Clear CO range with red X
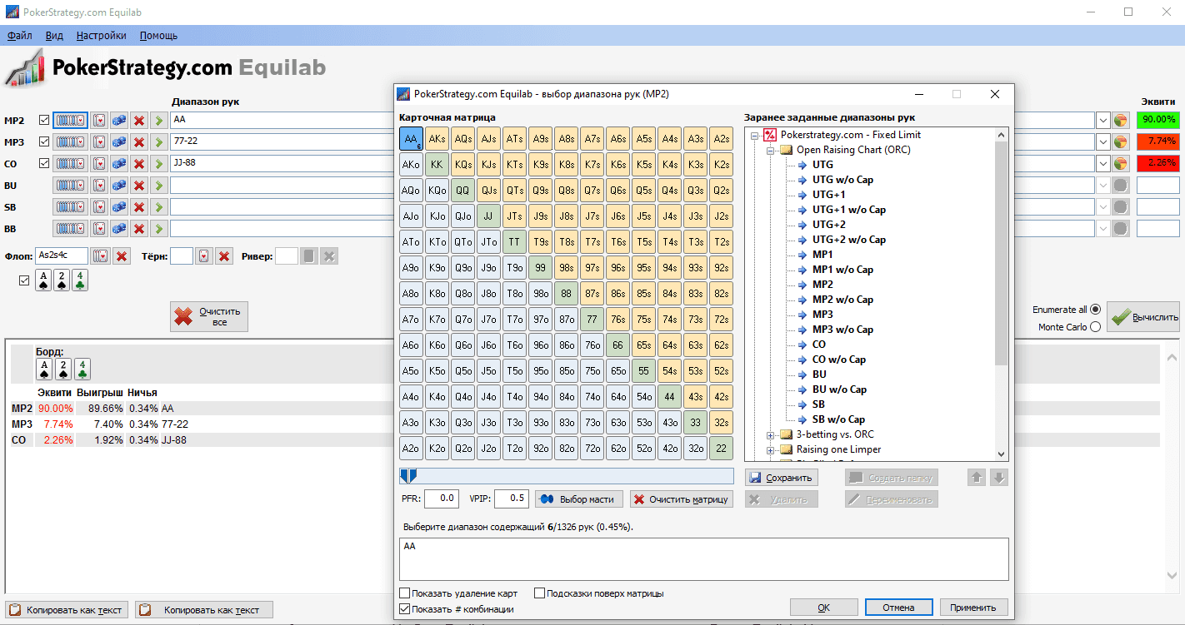 [139, 164]
